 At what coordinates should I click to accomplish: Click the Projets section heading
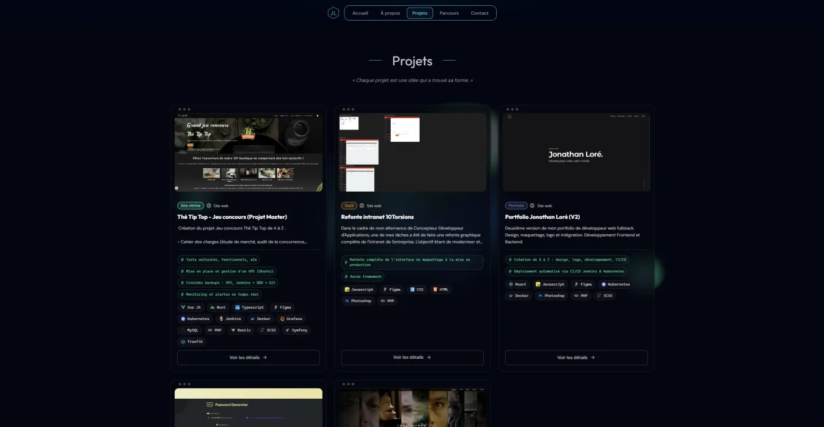point(412,61)
